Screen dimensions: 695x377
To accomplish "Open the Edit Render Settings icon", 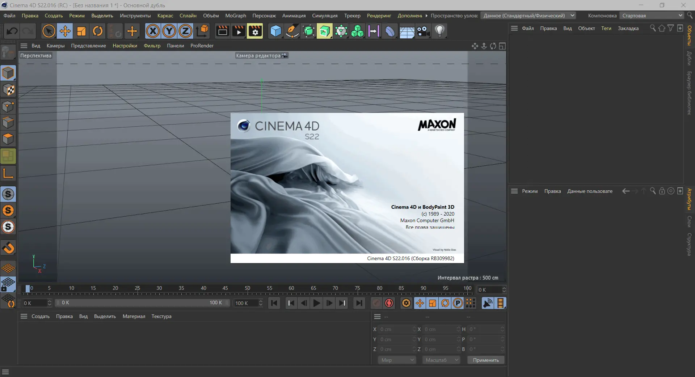I will tap(255, 31).
